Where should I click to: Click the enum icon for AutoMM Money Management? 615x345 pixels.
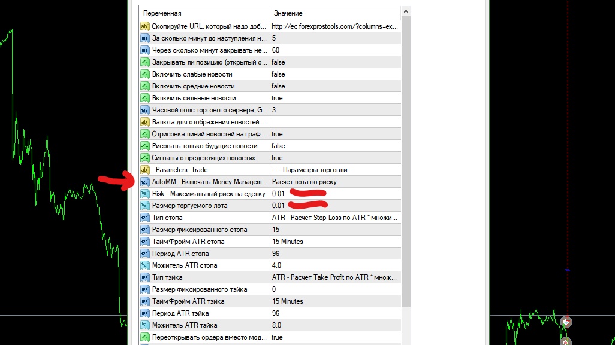tap(144, 182)
